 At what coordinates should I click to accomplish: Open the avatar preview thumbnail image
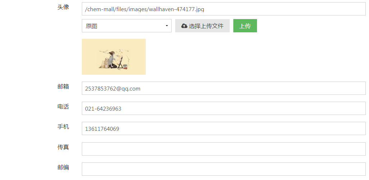pos(114,57)
